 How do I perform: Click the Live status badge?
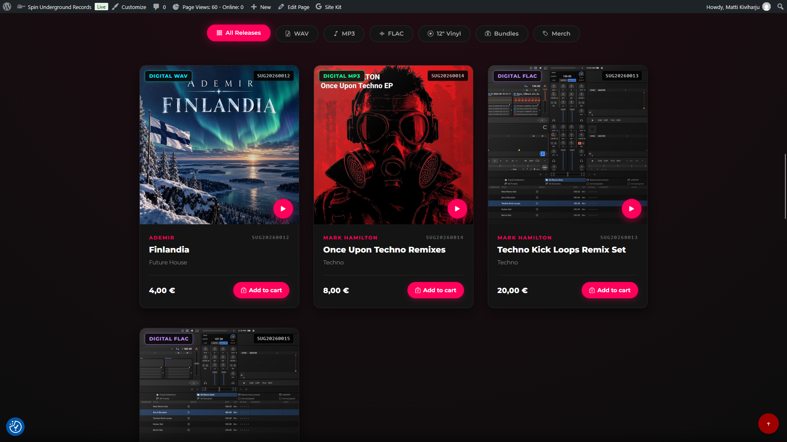tap(101, 7)
